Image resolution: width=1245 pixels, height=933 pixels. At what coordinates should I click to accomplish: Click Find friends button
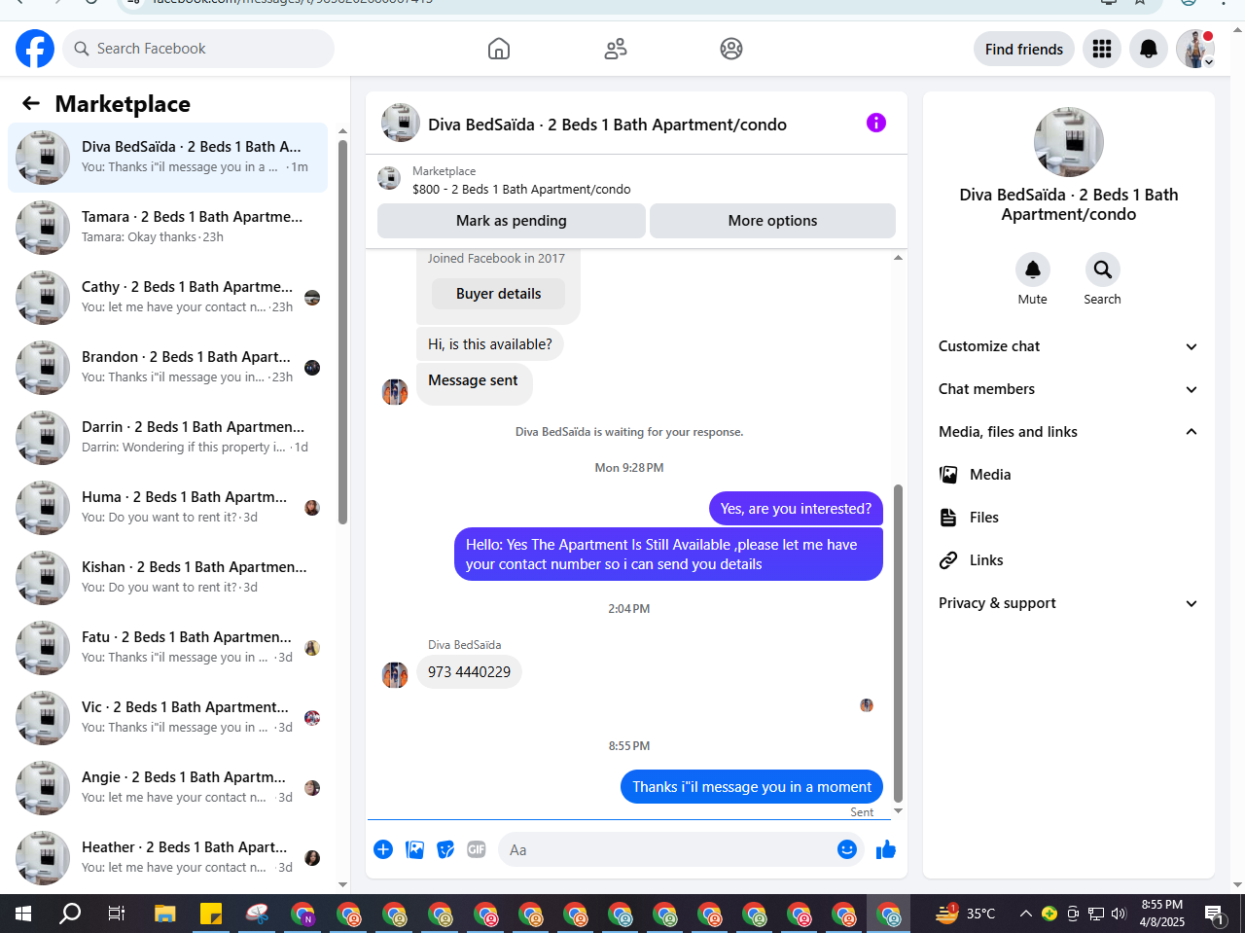click(x=1024, y=49)
